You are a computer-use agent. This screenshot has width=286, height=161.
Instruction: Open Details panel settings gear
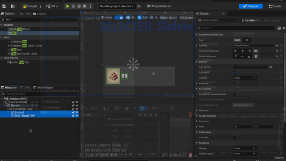[284, 28]
